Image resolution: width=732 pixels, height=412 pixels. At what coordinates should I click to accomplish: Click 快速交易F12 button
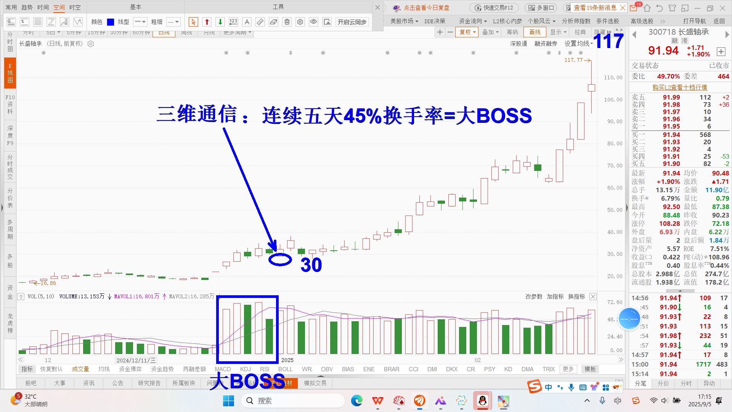[494, 8]
